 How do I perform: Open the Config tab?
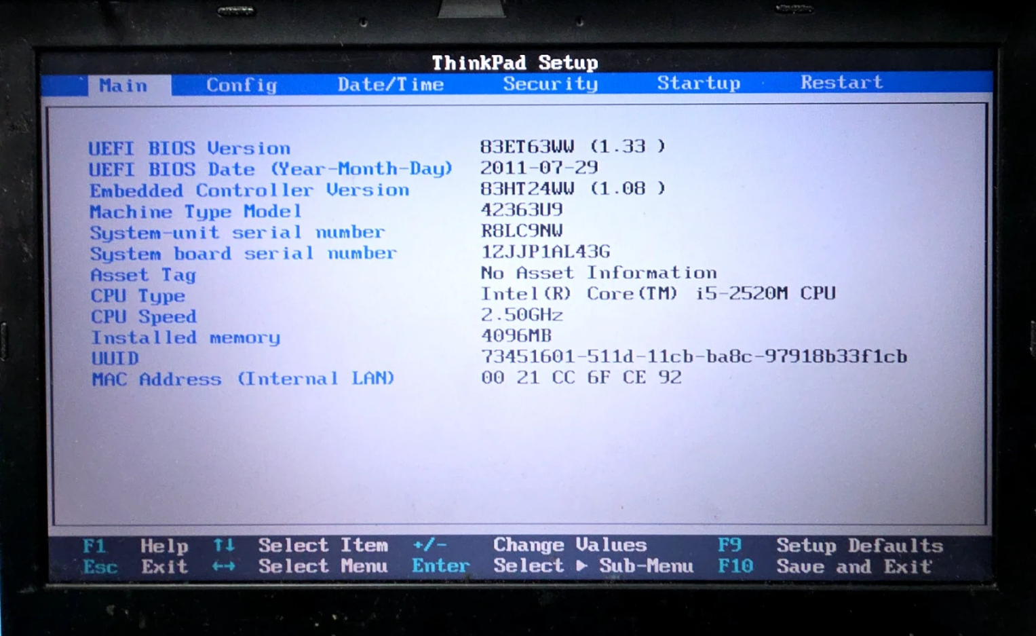(x=242, y=85)
